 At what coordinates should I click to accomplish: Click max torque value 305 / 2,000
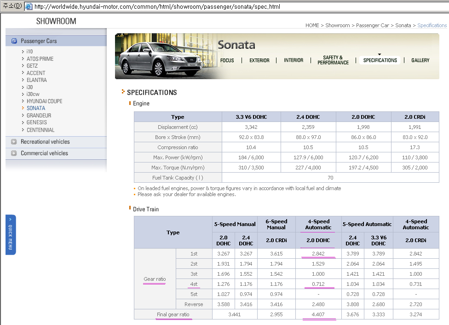tap(415, 168)
